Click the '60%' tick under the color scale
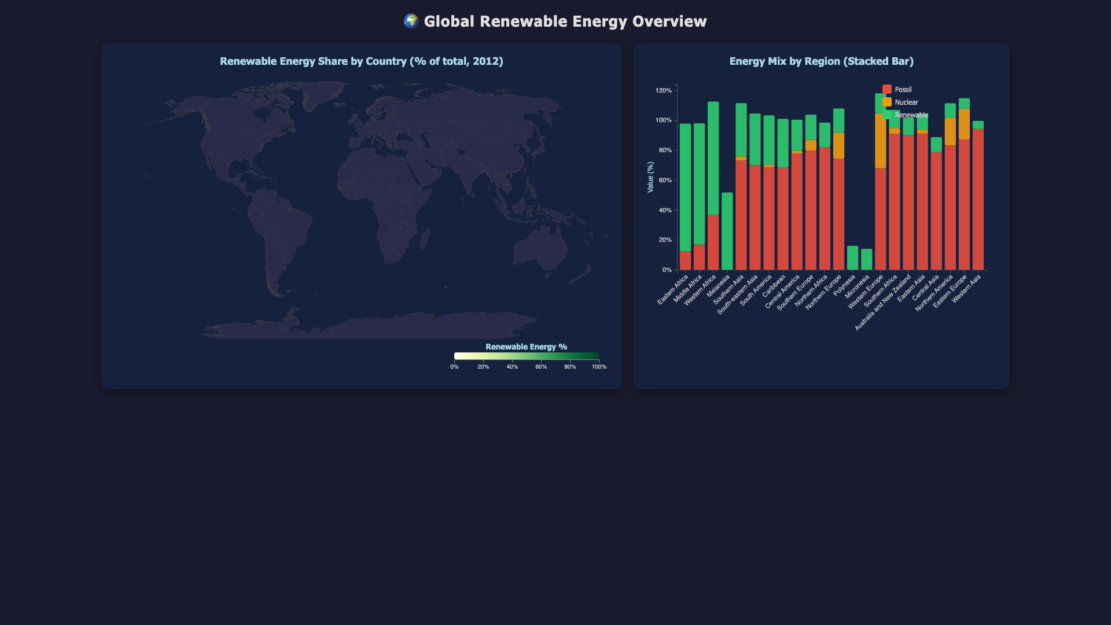 (x=541, y=367)
